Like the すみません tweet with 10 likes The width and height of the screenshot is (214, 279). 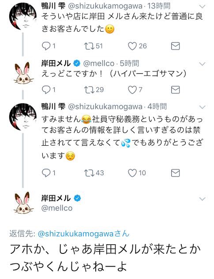132,173
